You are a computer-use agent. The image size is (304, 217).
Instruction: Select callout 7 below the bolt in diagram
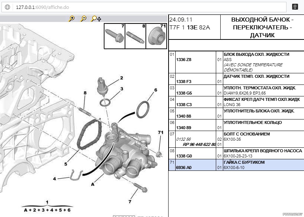pyautogui.click(x=130, y=202)
